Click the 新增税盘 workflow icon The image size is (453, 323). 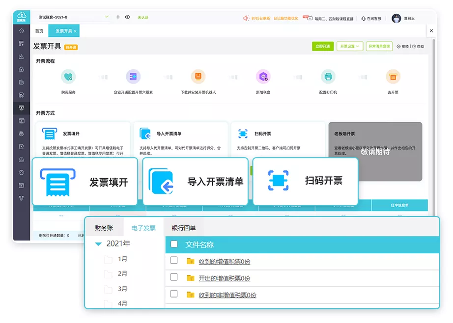click(263, 77)
